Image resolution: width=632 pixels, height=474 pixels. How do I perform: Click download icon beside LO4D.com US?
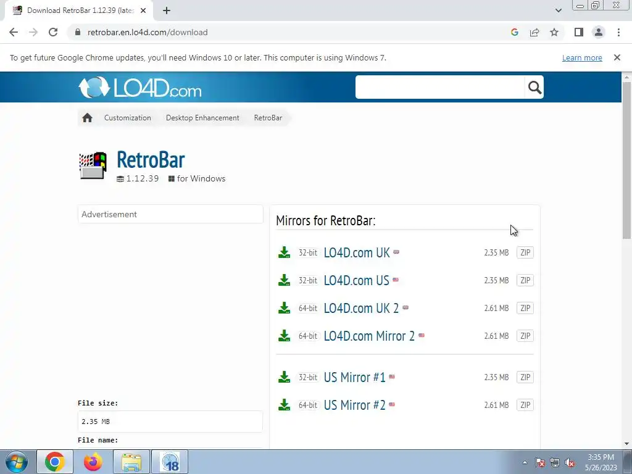284,280
